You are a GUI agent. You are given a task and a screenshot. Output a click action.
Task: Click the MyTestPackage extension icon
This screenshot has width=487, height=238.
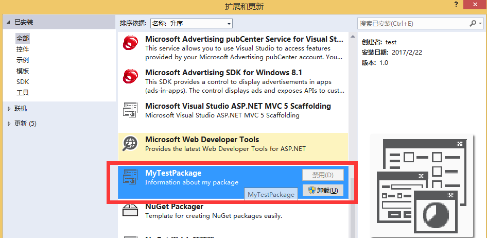[130, 177]
